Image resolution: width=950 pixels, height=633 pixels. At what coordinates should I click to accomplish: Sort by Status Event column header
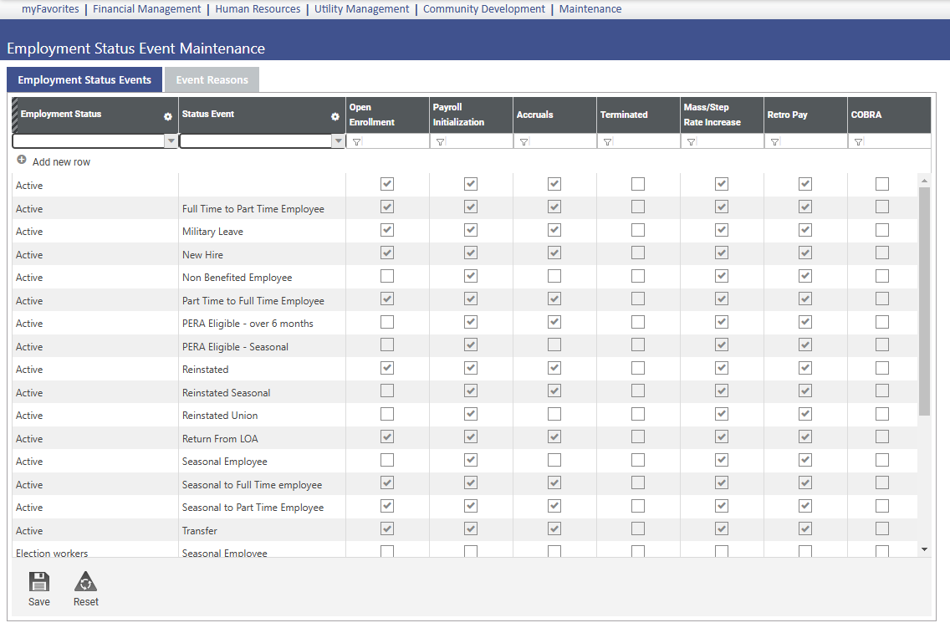pos(207,114)
